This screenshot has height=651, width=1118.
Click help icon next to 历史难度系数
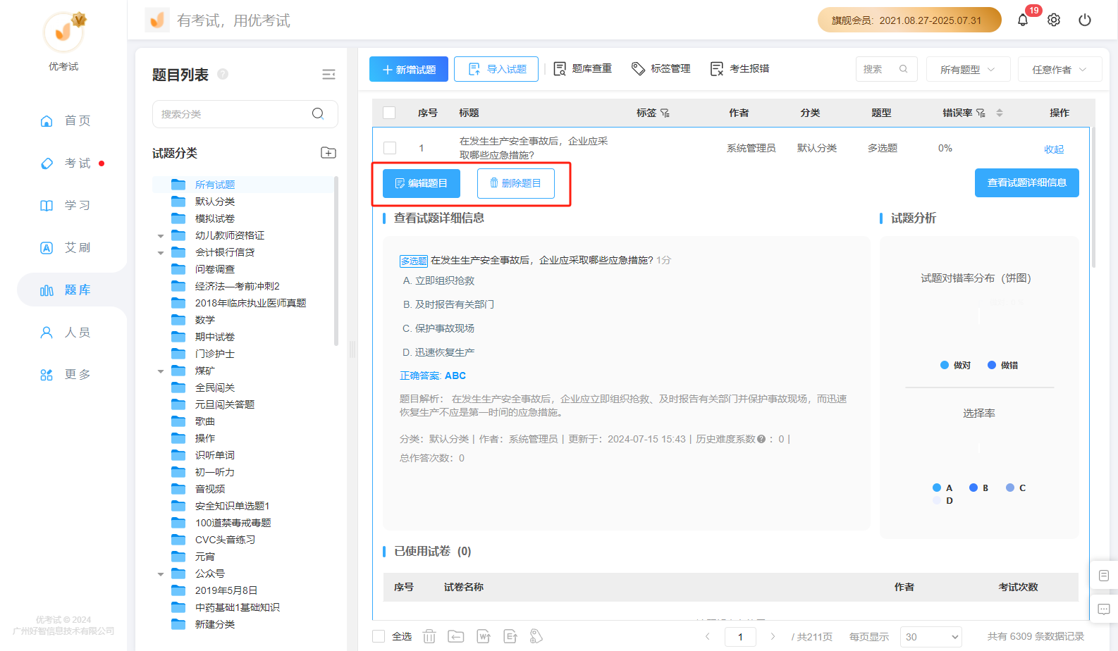coord(761,439)
